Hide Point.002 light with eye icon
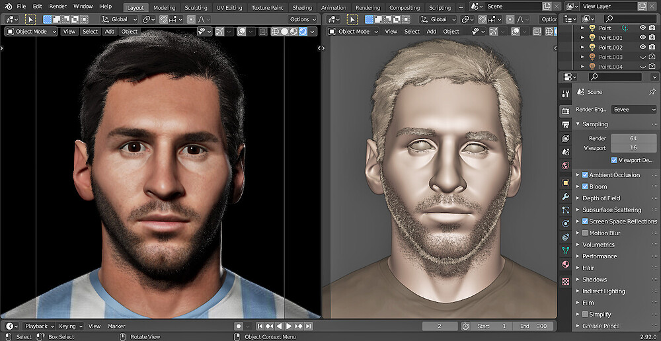The image size is (661, 341). pyautogui.click(x=642, y=47)
